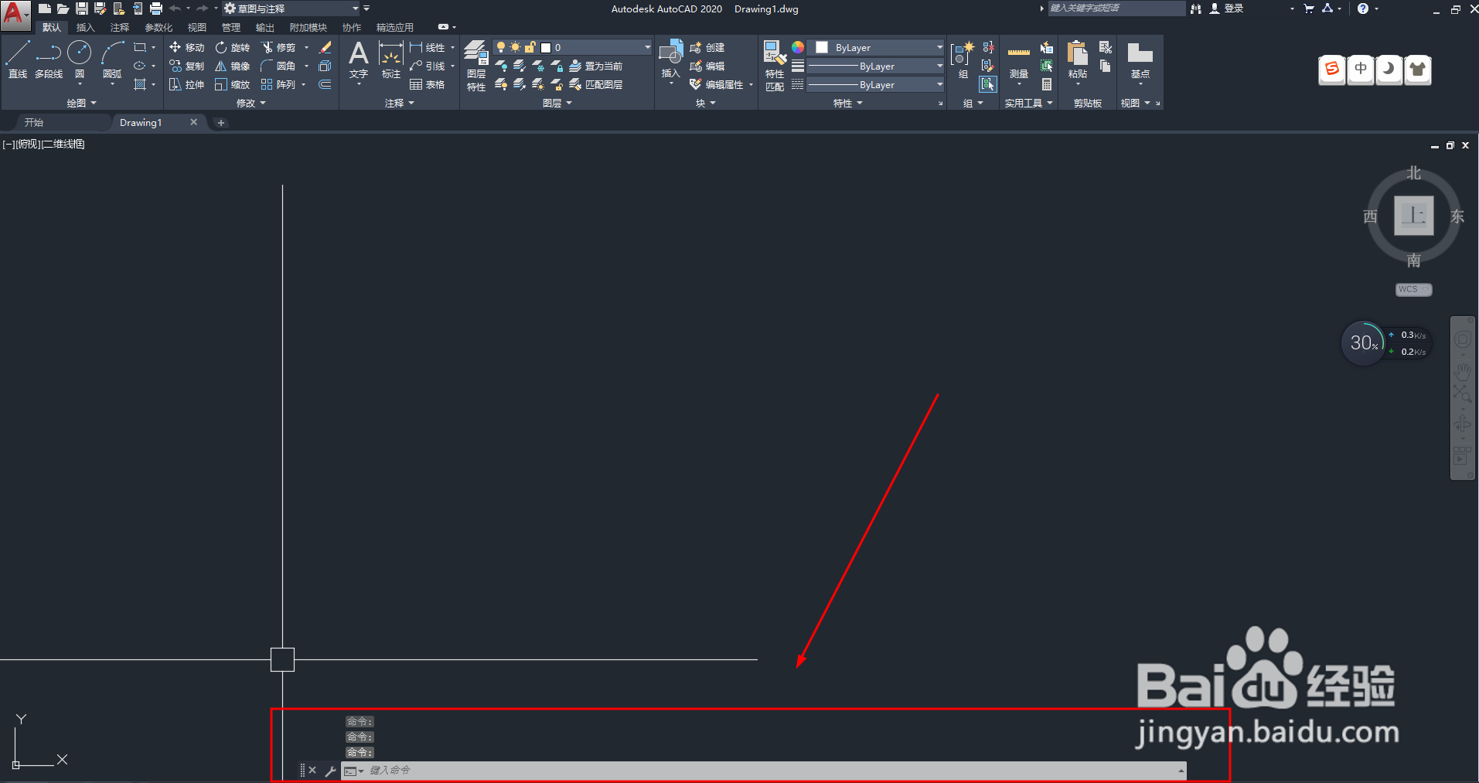The height and width of the screenshot is (783, 1479).
Task: Open the 开始 start tab
Action: (x=33, y=122)
